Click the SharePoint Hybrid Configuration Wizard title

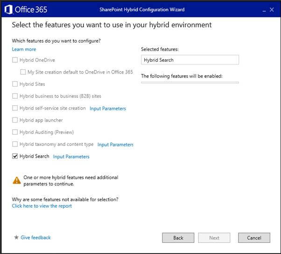142,9
